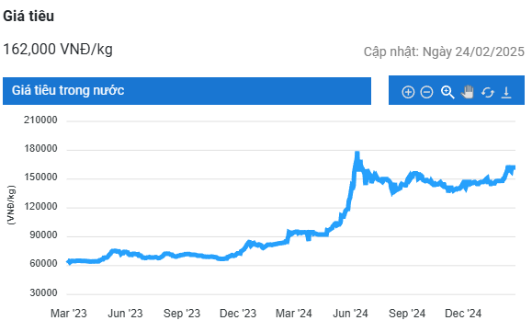Enable the hand panning tool

(467, 92)
